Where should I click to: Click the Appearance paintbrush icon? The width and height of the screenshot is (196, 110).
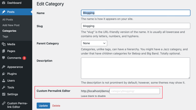click(x=4, y=67)
